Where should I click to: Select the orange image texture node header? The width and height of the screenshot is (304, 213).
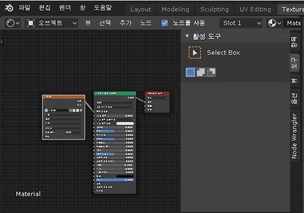pyautogui.click(x=64, y=97)
